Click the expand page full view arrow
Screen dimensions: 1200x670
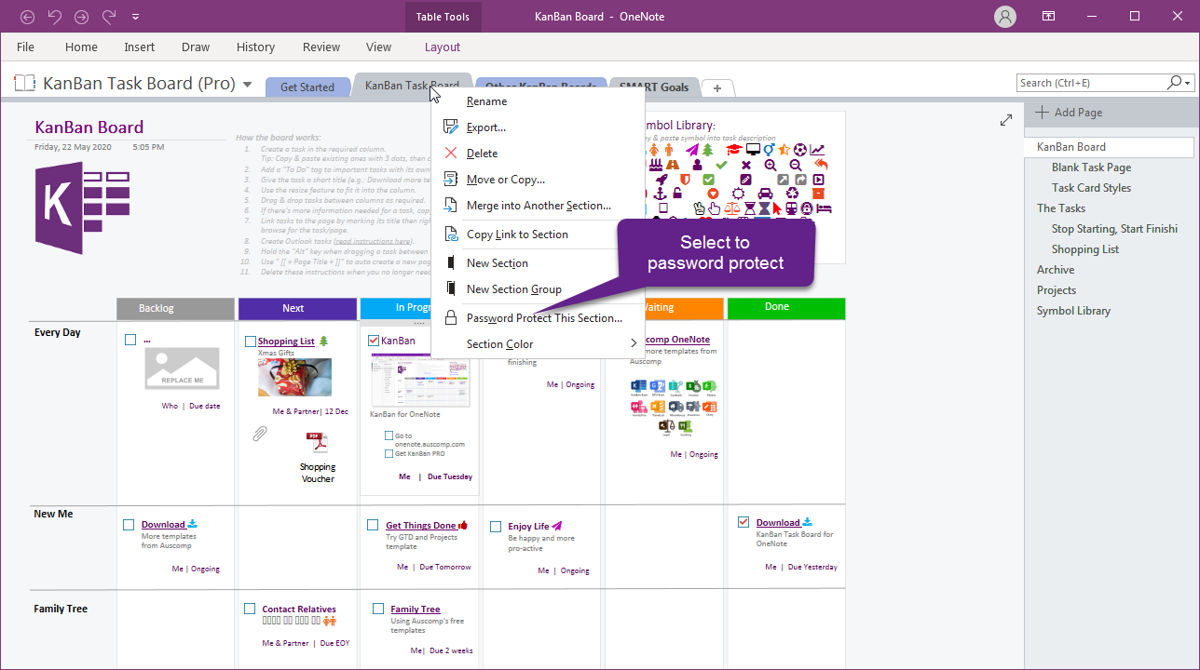point(1006,120)
